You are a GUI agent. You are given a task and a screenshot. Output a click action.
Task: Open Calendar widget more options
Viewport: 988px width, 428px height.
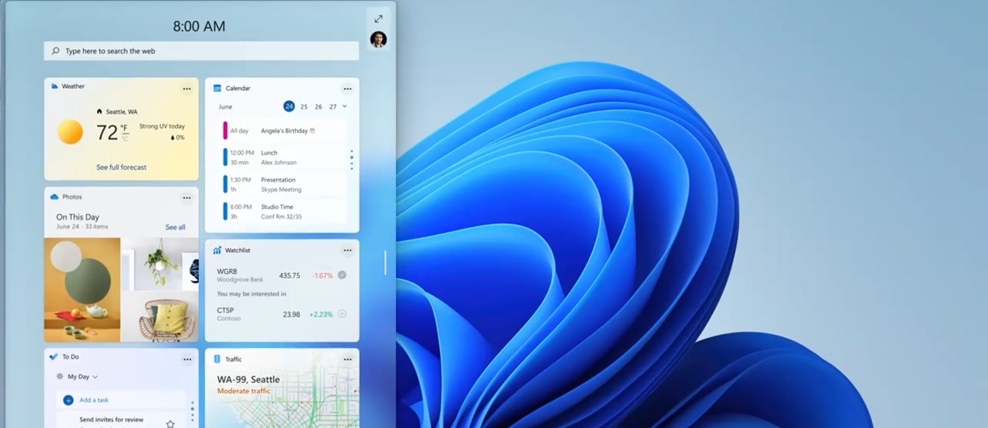point(348,89)
